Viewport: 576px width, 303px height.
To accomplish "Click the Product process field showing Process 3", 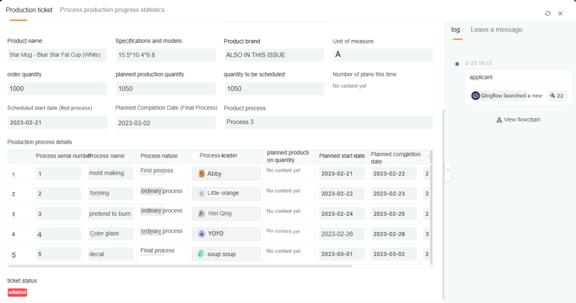I will point(328,122).
